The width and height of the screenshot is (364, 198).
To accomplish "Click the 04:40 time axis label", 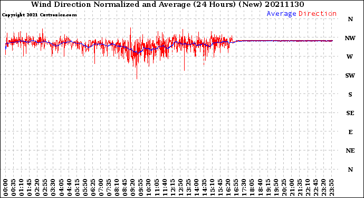I will click(x=69, y=187).
